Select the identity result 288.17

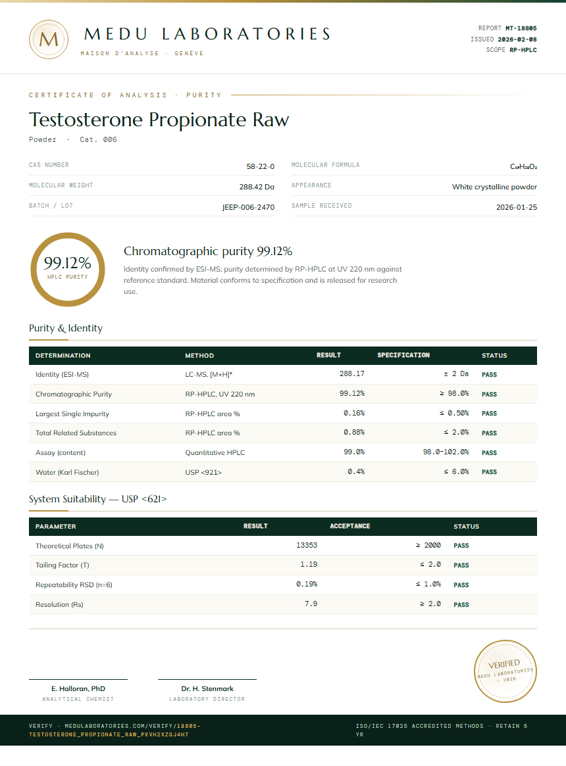pos(352,373)
